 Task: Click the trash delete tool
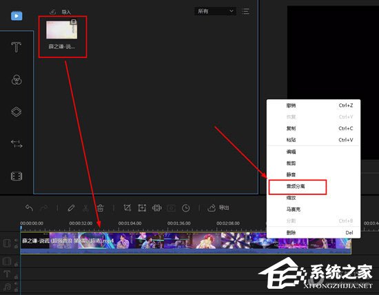pyautogui.click(x=101, y=208)
